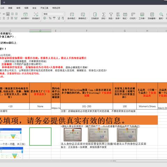Viewport: 167px width, 167px height.
Task: Expand the 筛选 dropdown label
Action: (x=111, y=18)
